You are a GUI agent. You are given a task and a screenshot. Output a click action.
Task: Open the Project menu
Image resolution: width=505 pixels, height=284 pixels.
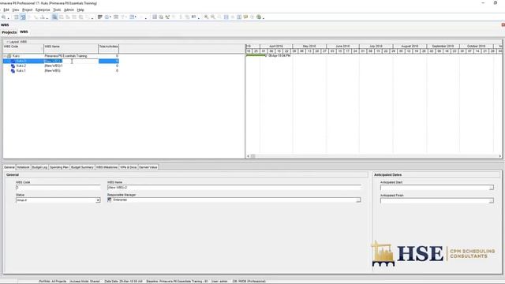pos(28,10)
